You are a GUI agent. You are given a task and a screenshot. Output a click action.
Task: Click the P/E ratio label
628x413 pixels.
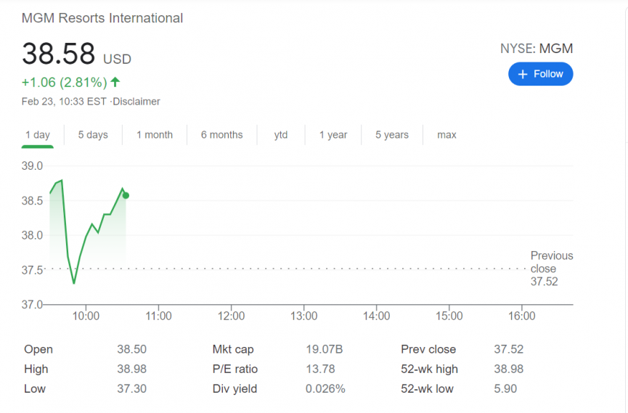pyautogui.click(x=235, y=369)
